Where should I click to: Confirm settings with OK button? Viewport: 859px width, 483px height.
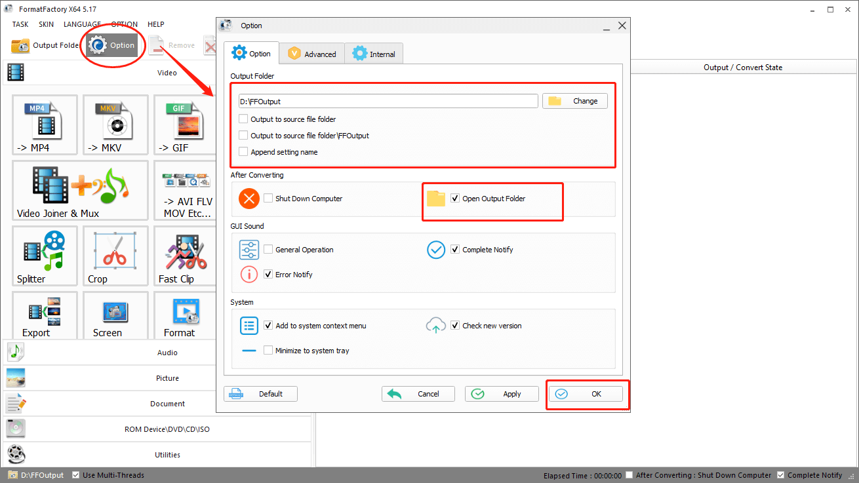[586, 394]
